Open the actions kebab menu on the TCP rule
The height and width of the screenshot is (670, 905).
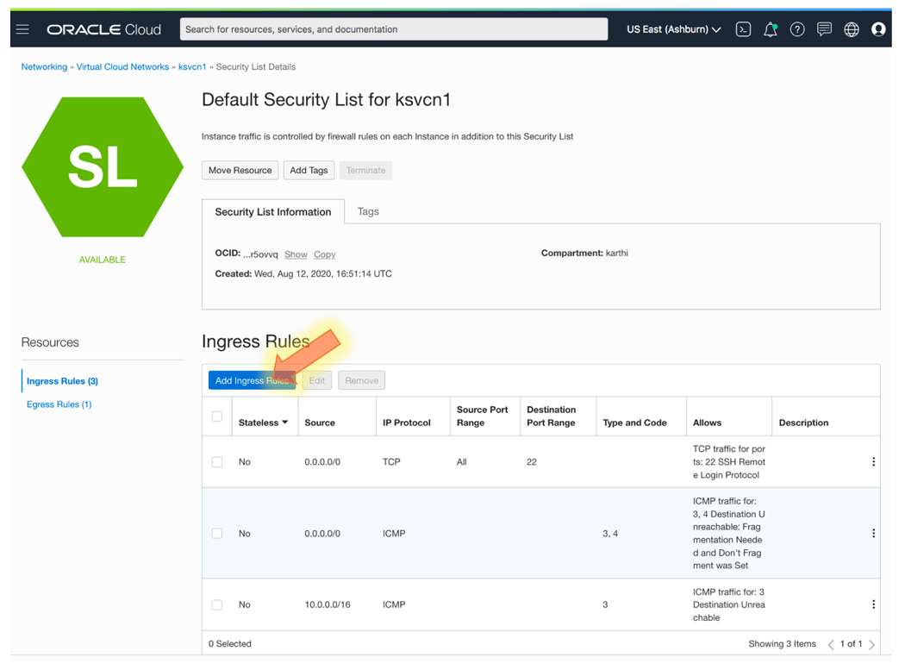pos(873,461)
